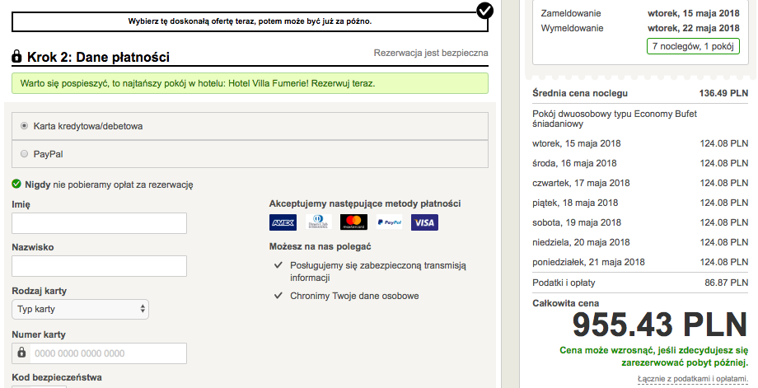The image size is (758, 388).
Task: Click the American Express card icon
Action: point(283,222)
